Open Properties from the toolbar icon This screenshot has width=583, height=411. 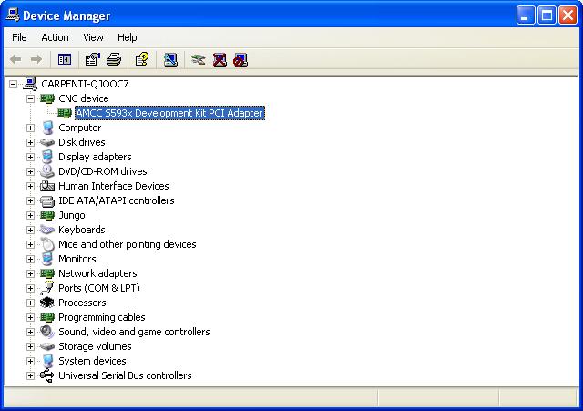[x=92, y=60]
